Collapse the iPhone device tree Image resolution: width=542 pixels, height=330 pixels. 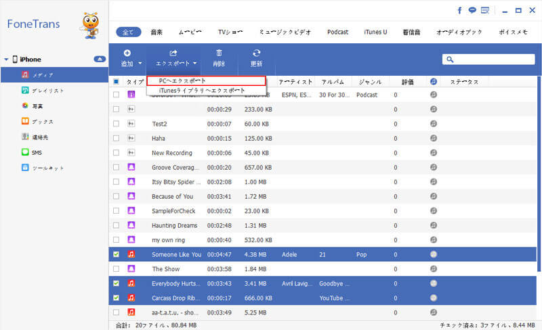[6, 60]
